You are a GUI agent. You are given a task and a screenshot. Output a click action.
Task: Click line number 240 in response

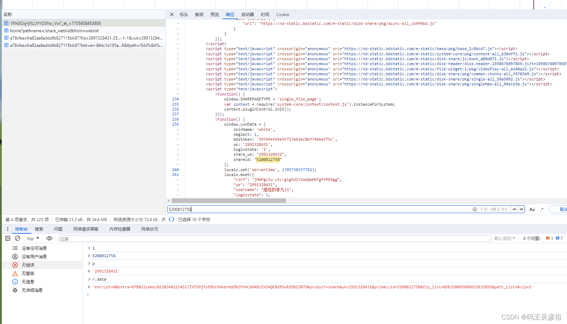(x=175, y=170)
